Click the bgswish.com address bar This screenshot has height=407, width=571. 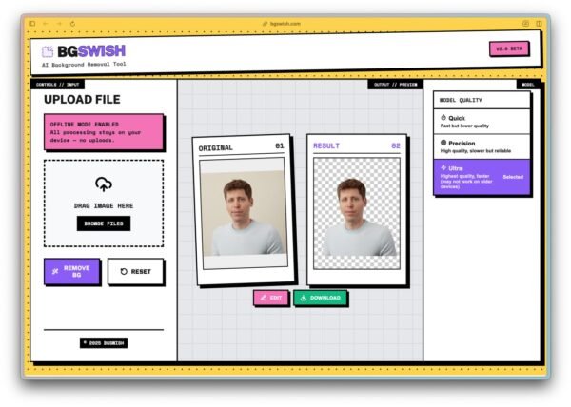(282, 24)
